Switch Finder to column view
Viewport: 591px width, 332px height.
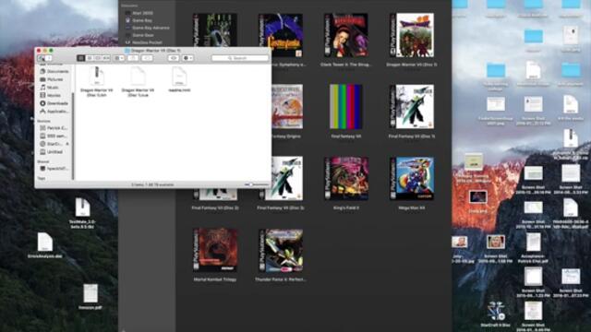[98, 58]
